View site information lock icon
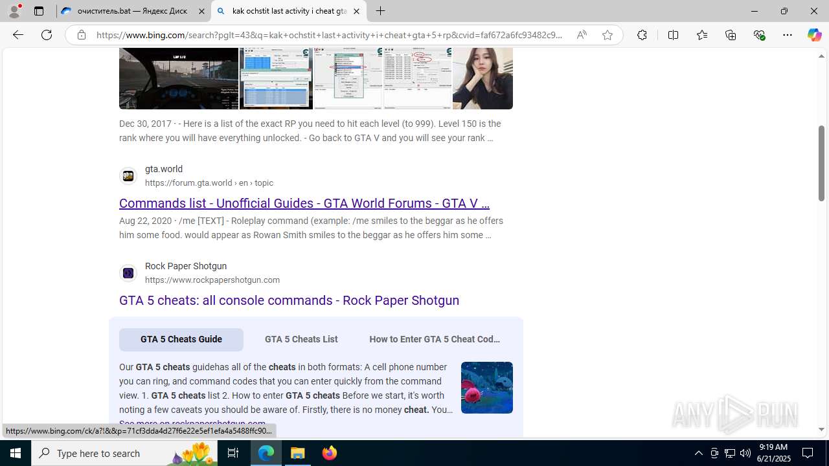The image size is (829, 466). tap(81, 35)
